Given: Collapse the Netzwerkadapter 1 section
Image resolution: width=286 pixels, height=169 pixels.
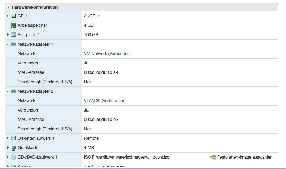Looking at the screenshot, I should (8, 44).
